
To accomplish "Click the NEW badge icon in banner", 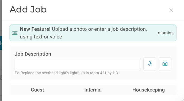I will [x=15, y=33].
